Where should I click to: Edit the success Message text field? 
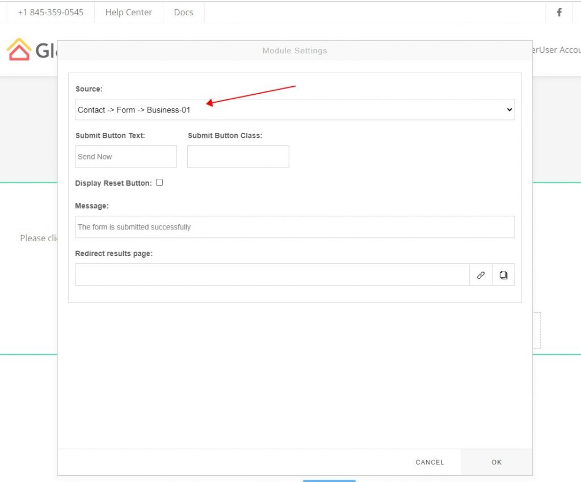click(x=295, y=227)
